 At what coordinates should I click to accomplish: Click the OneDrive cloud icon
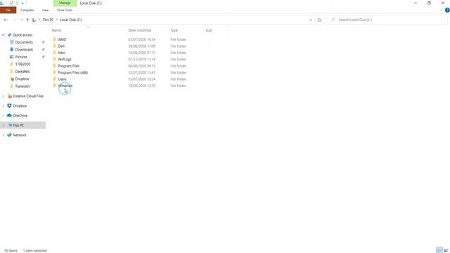click(x=9, y=115)
